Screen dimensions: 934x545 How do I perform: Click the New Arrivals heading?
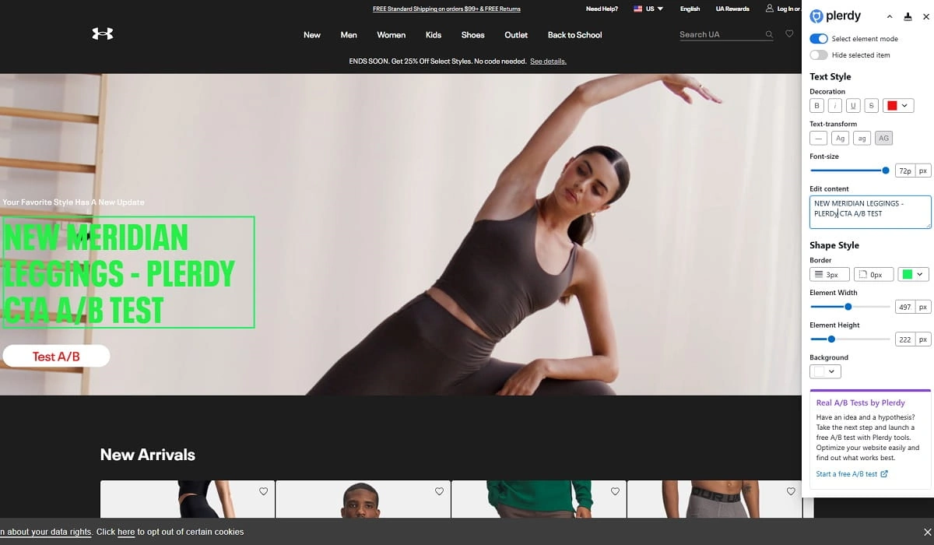pos(148,455)
